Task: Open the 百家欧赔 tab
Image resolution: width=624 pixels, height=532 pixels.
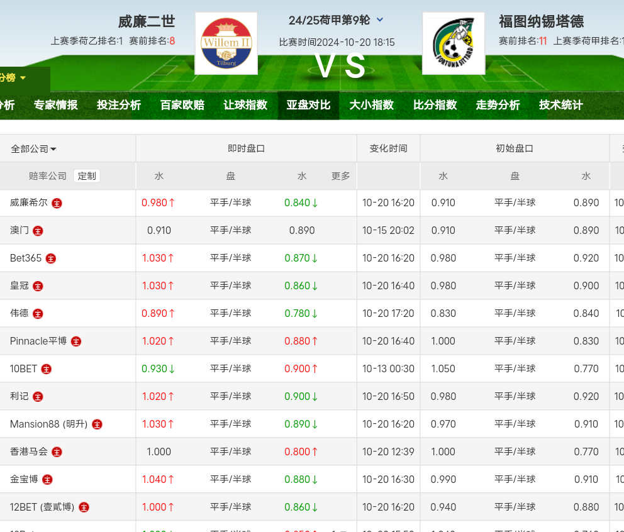Action: (182, 105)
